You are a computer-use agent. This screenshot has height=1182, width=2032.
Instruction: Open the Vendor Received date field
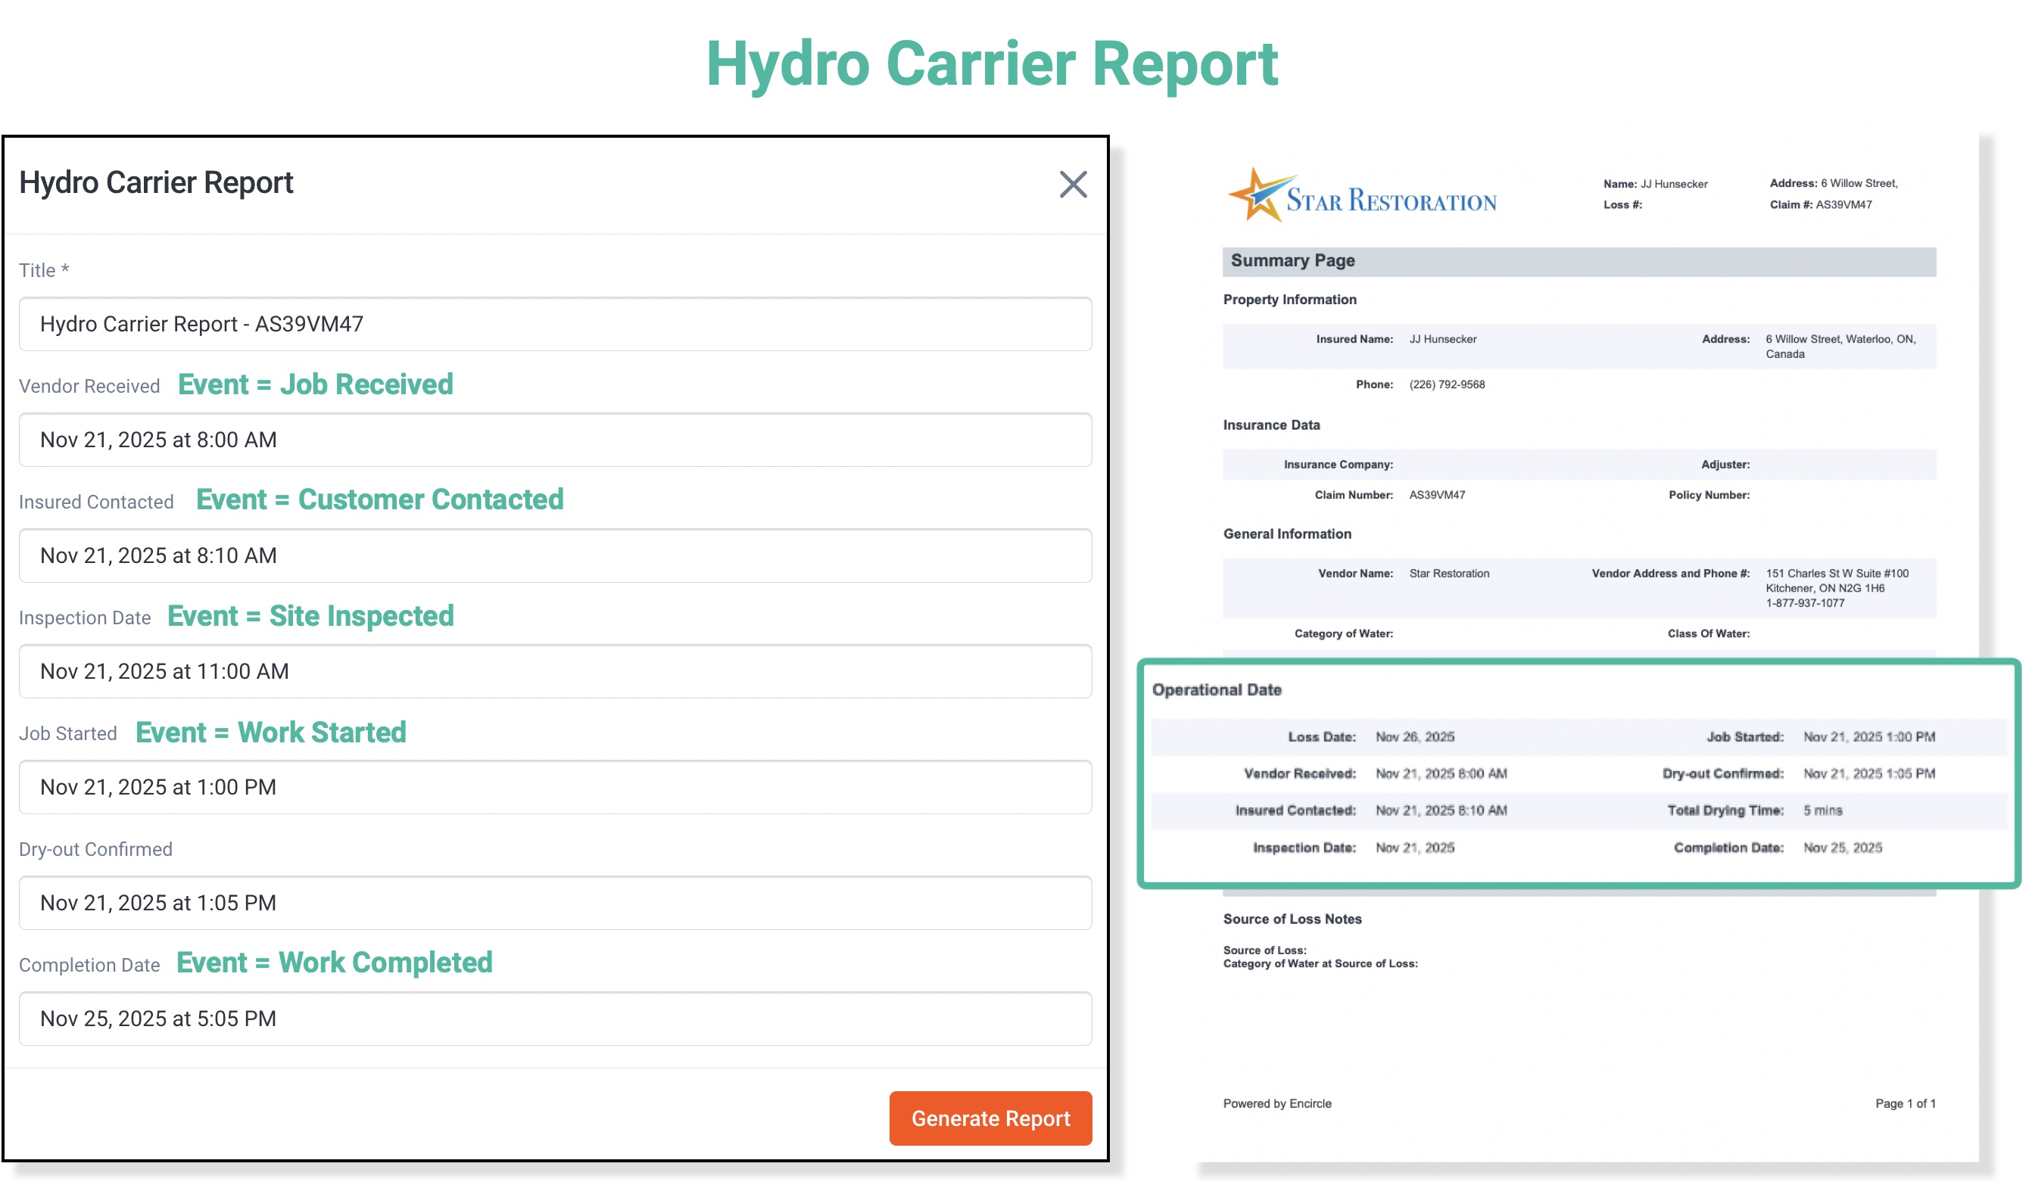click(x=554, y=440)
